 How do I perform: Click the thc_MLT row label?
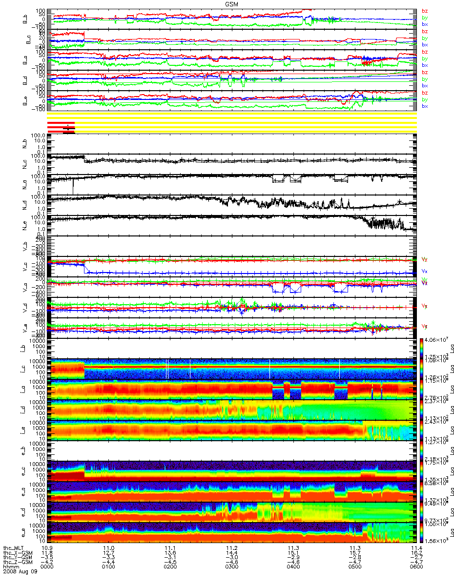[14, 548]
